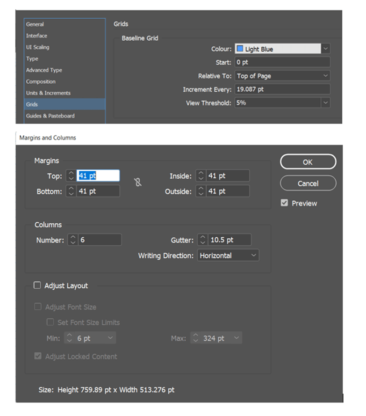This screenshot has width=366, height=416.
Task: Select Advanced Type preferences category
Action: click(x=65, y=70)
